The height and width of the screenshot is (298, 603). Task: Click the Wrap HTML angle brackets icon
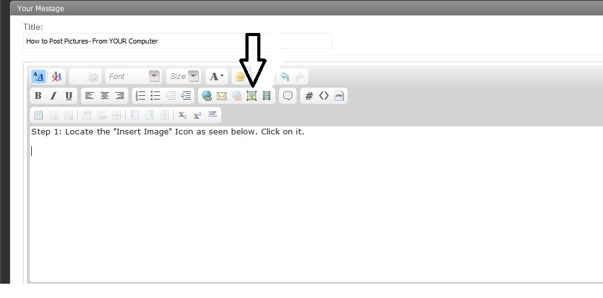(x=324, y=96)
